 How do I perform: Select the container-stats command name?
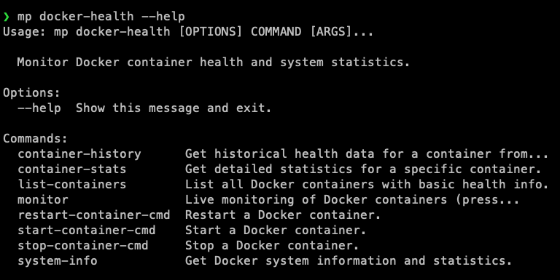[x=72, y=169]
